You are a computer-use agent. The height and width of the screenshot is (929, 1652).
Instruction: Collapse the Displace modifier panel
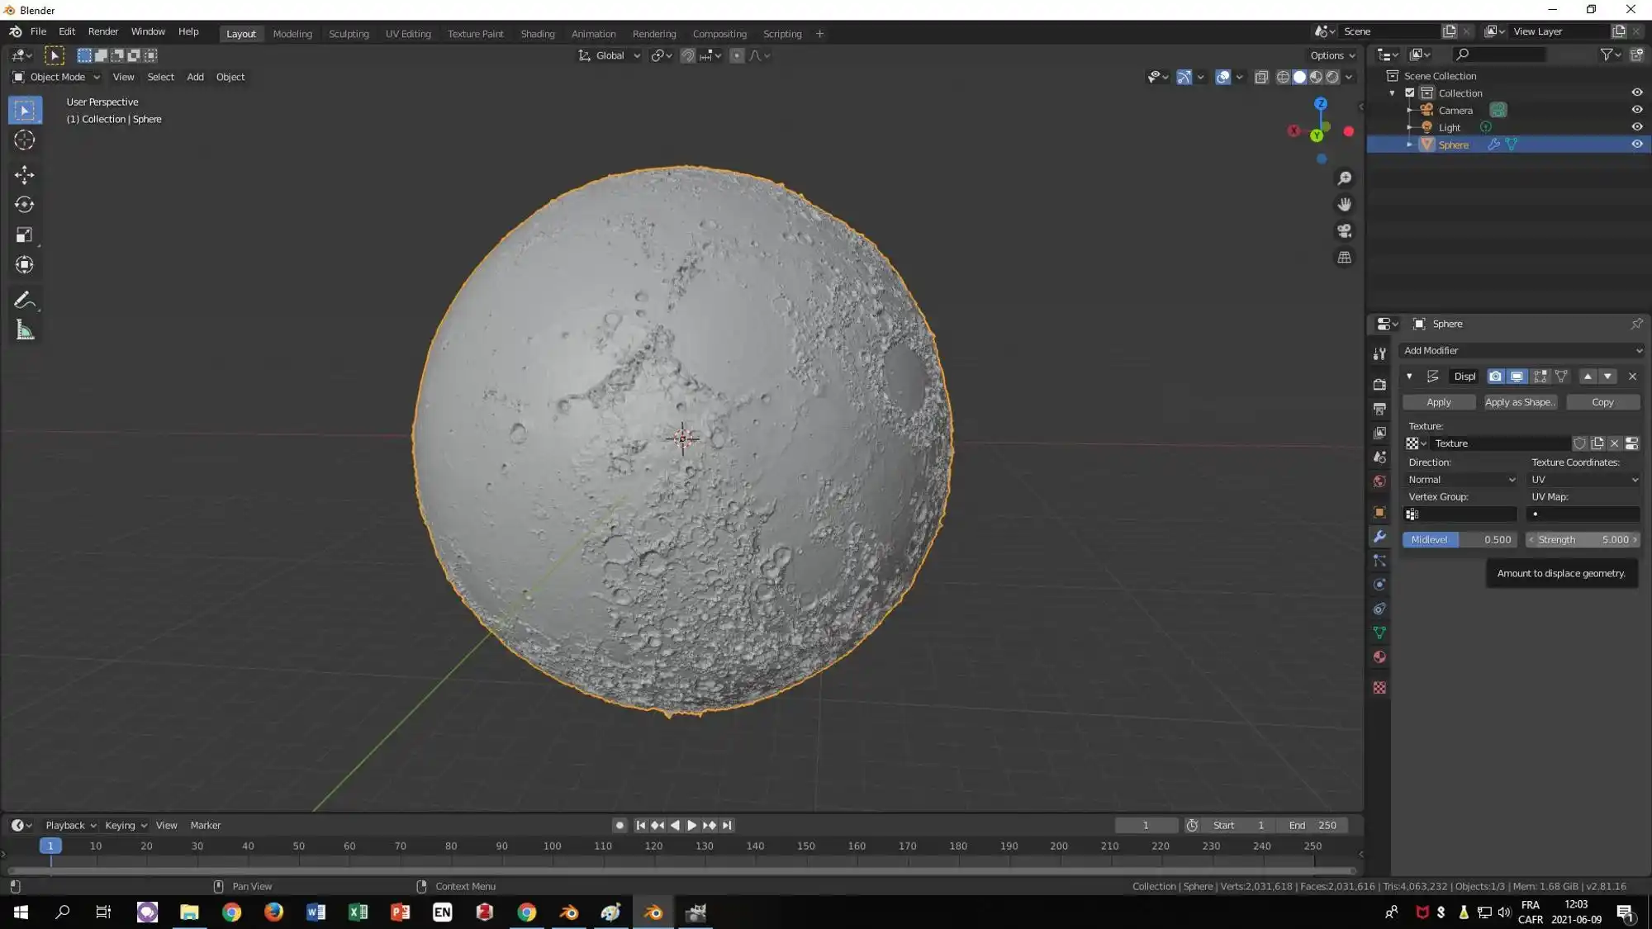pyautogui.click(x=1409, y=377)
